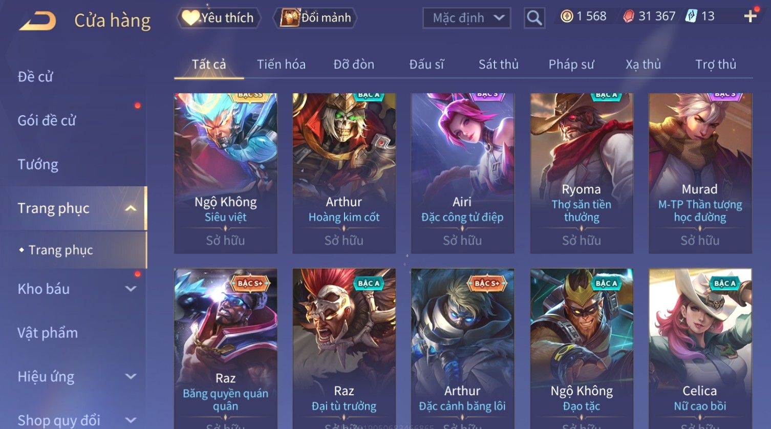Viewport: 771px width, 429px height.
Task: Expand the Hiệu ứng sidebar section
Action: tap(131, 377)
